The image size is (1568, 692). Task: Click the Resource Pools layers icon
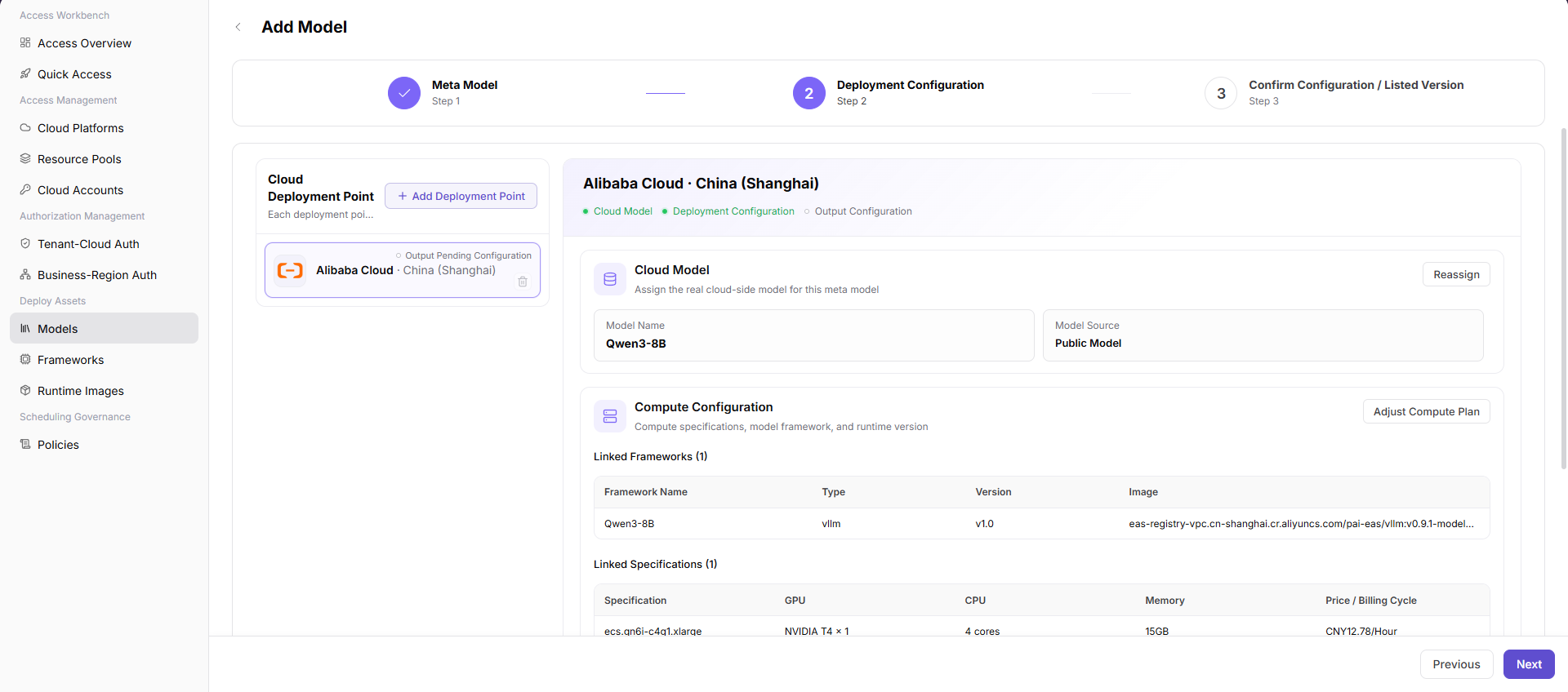25,158
